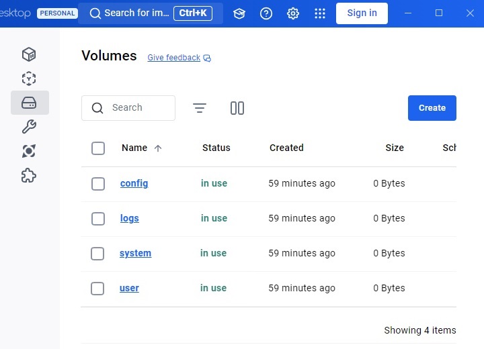
Task: Open the Extensions puzzle icon
Action: point(29,175)
